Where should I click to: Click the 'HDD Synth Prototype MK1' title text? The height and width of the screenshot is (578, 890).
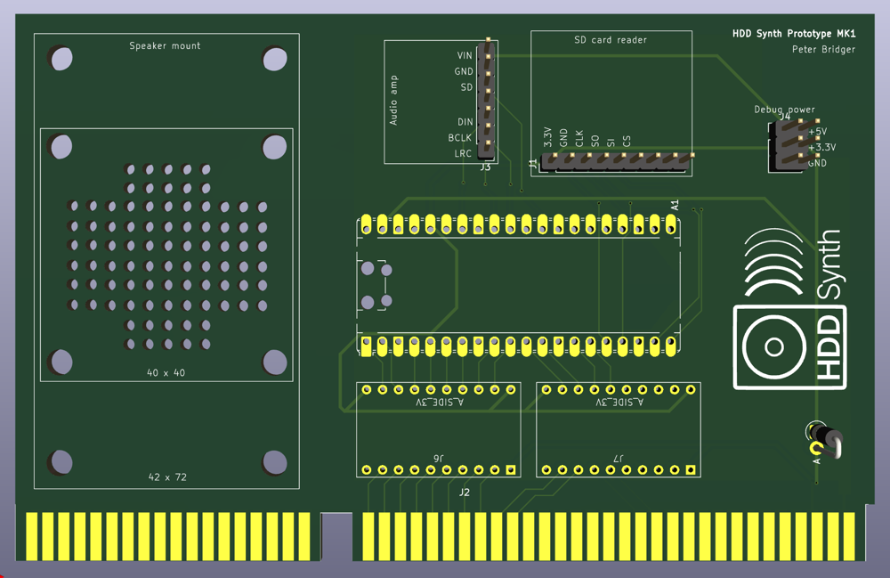(x=793, y=34)
